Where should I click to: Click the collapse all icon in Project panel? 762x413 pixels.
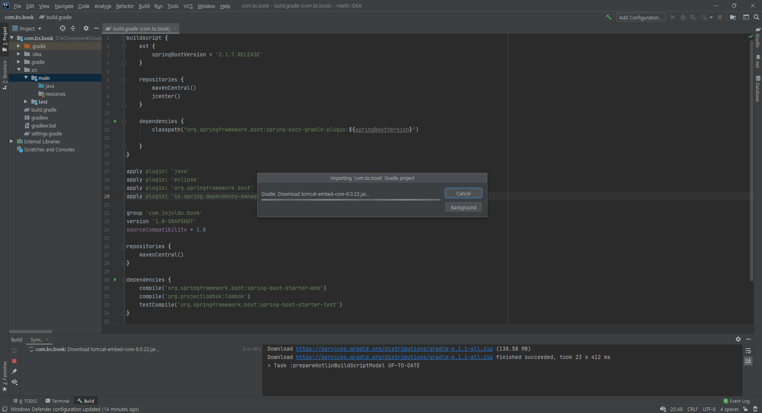(73, 28)
